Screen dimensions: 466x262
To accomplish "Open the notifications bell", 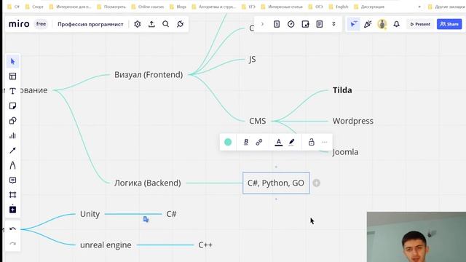I will click(x=396, y=24).
